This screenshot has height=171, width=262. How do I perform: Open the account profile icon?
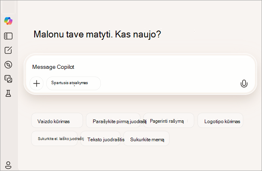coord(8,165)
